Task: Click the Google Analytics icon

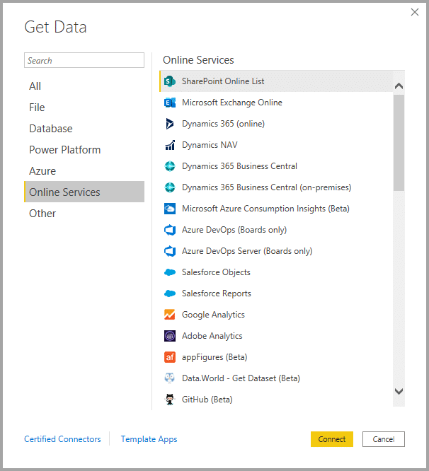Action: [x=170, y=315]
